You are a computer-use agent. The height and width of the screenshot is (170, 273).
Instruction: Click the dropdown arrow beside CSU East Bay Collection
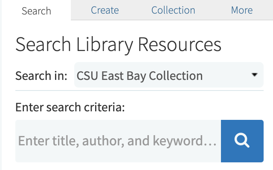point(254,75)
